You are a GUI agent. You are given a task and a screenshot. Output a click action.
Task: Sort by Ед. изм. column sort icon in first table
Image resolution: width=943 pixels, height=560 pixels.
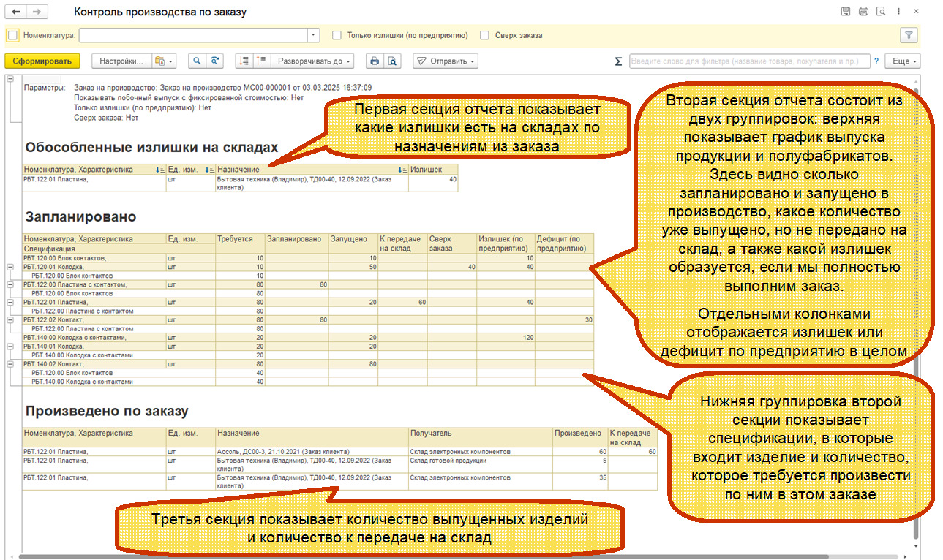(x=210, y=170)
